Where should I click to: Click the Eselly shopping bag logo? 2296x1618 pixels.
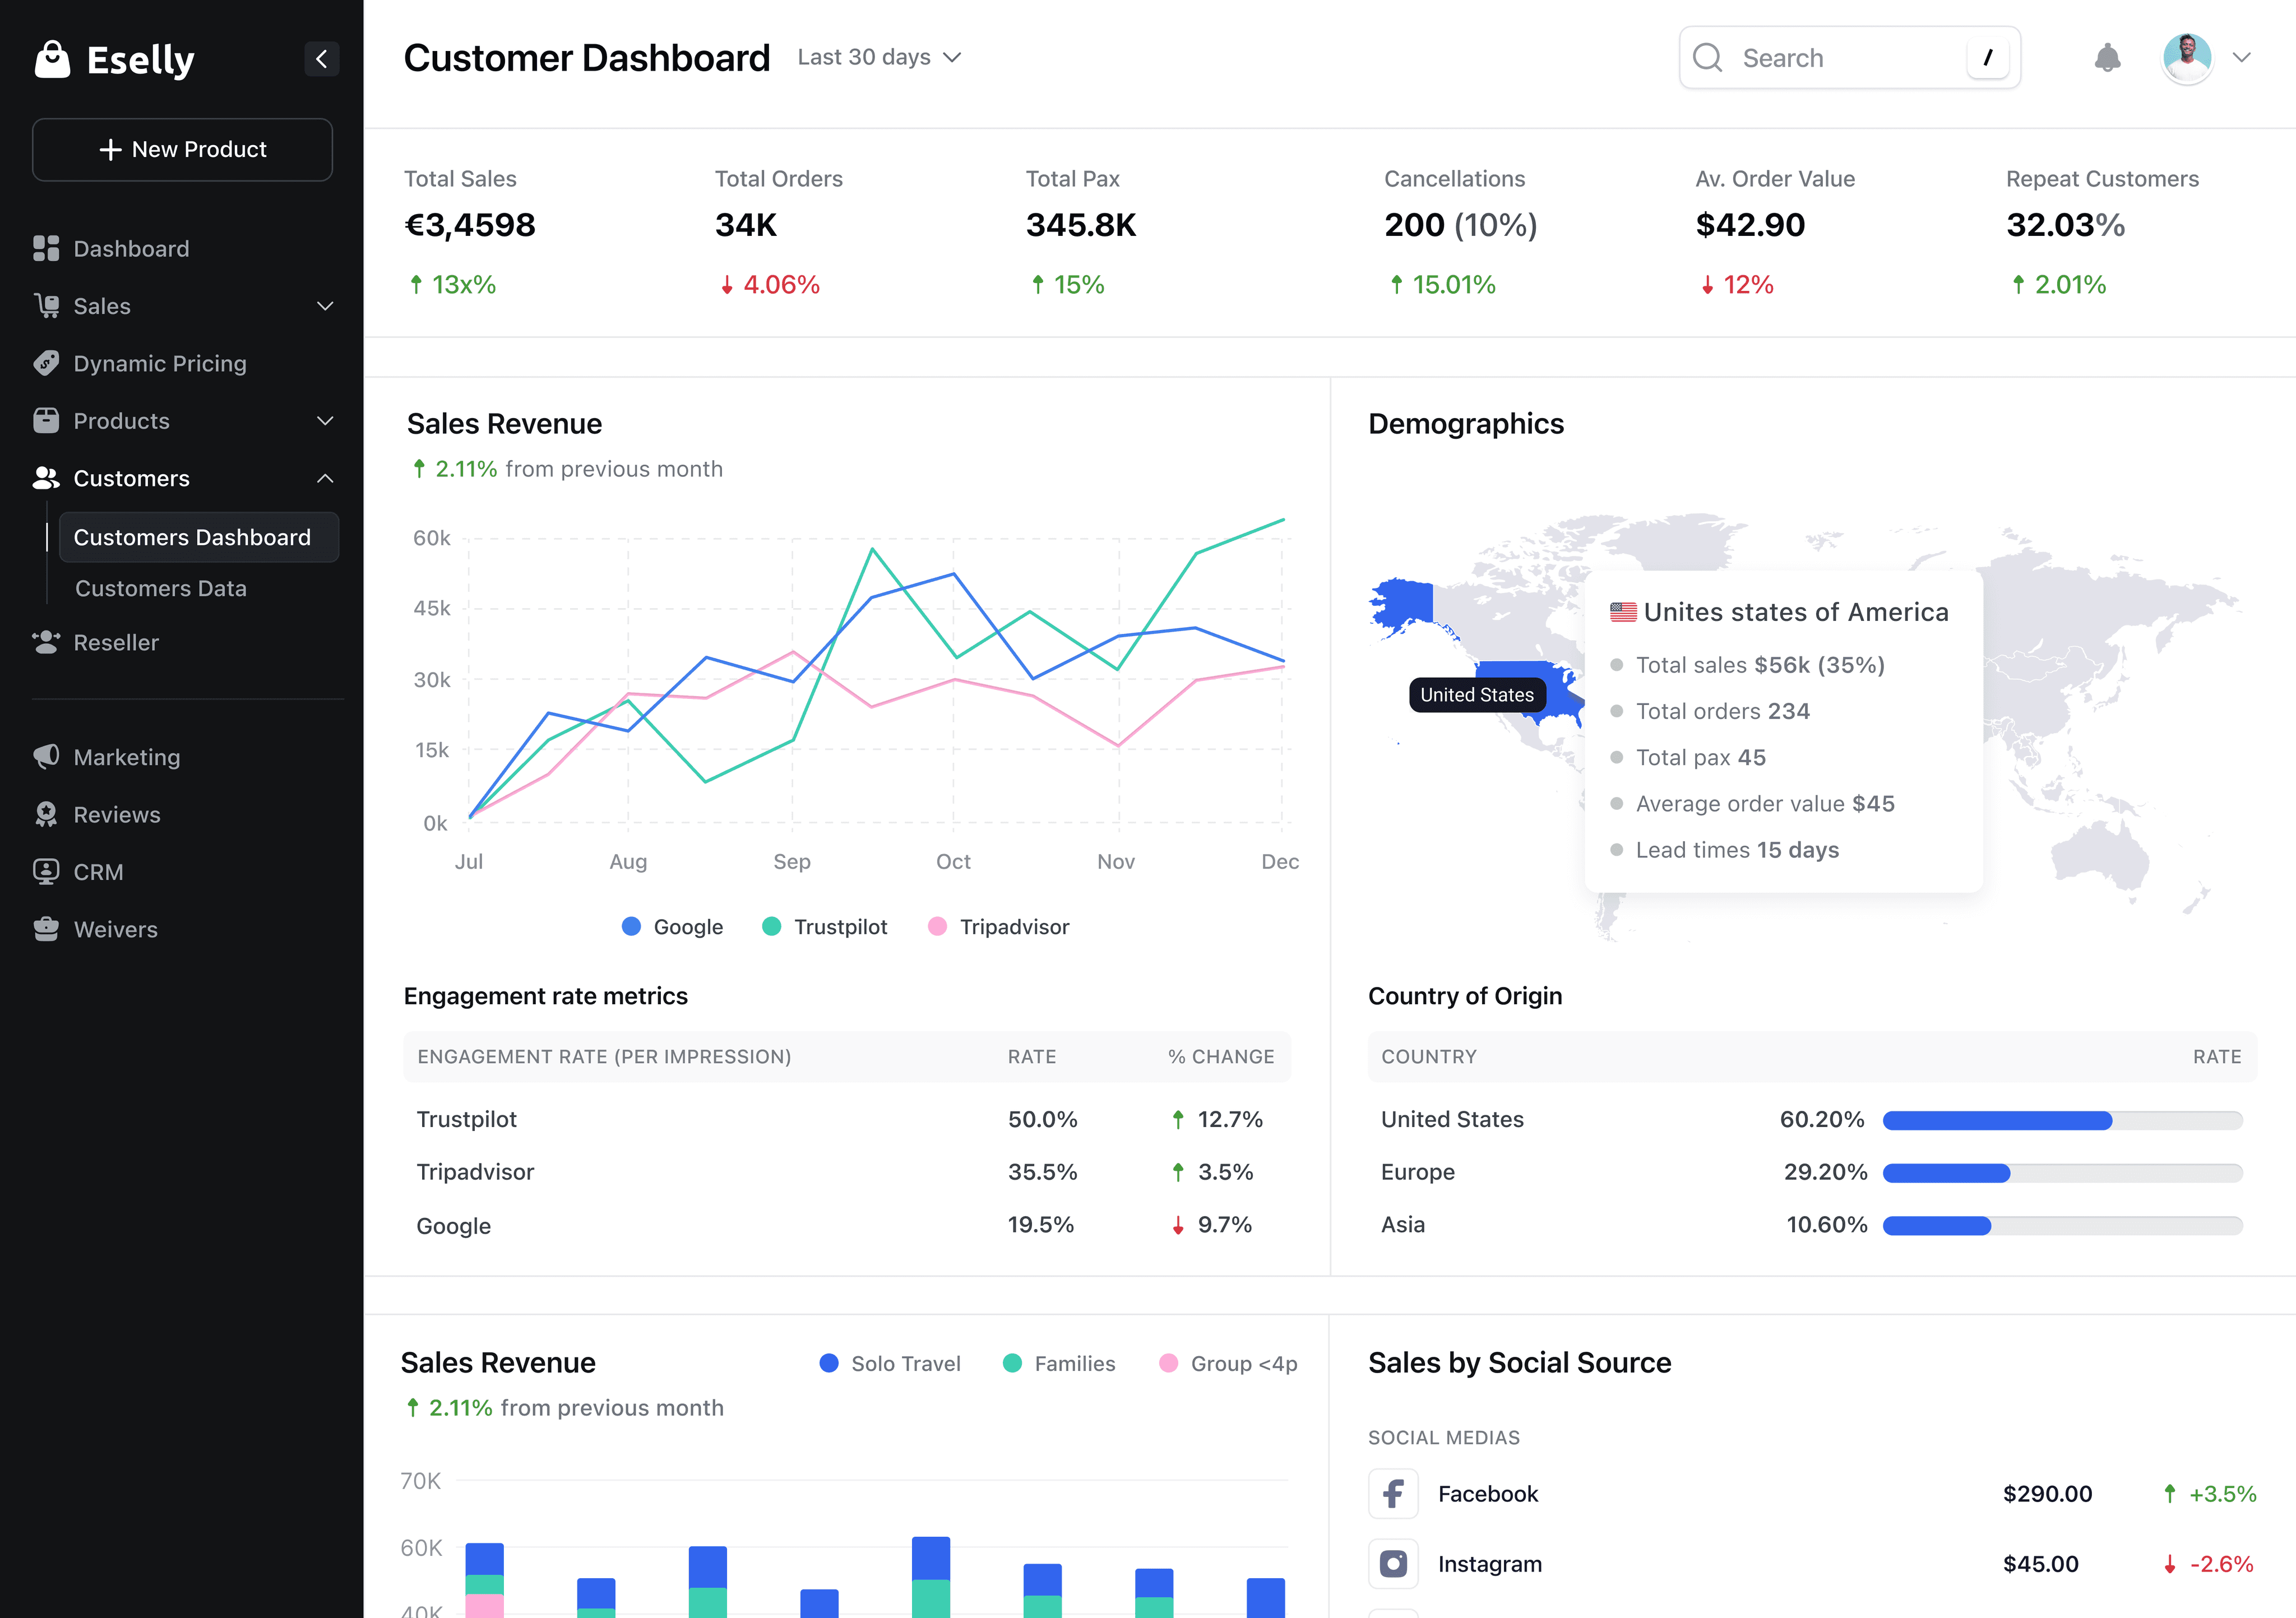pyautogui.click(x=52, y=59)
